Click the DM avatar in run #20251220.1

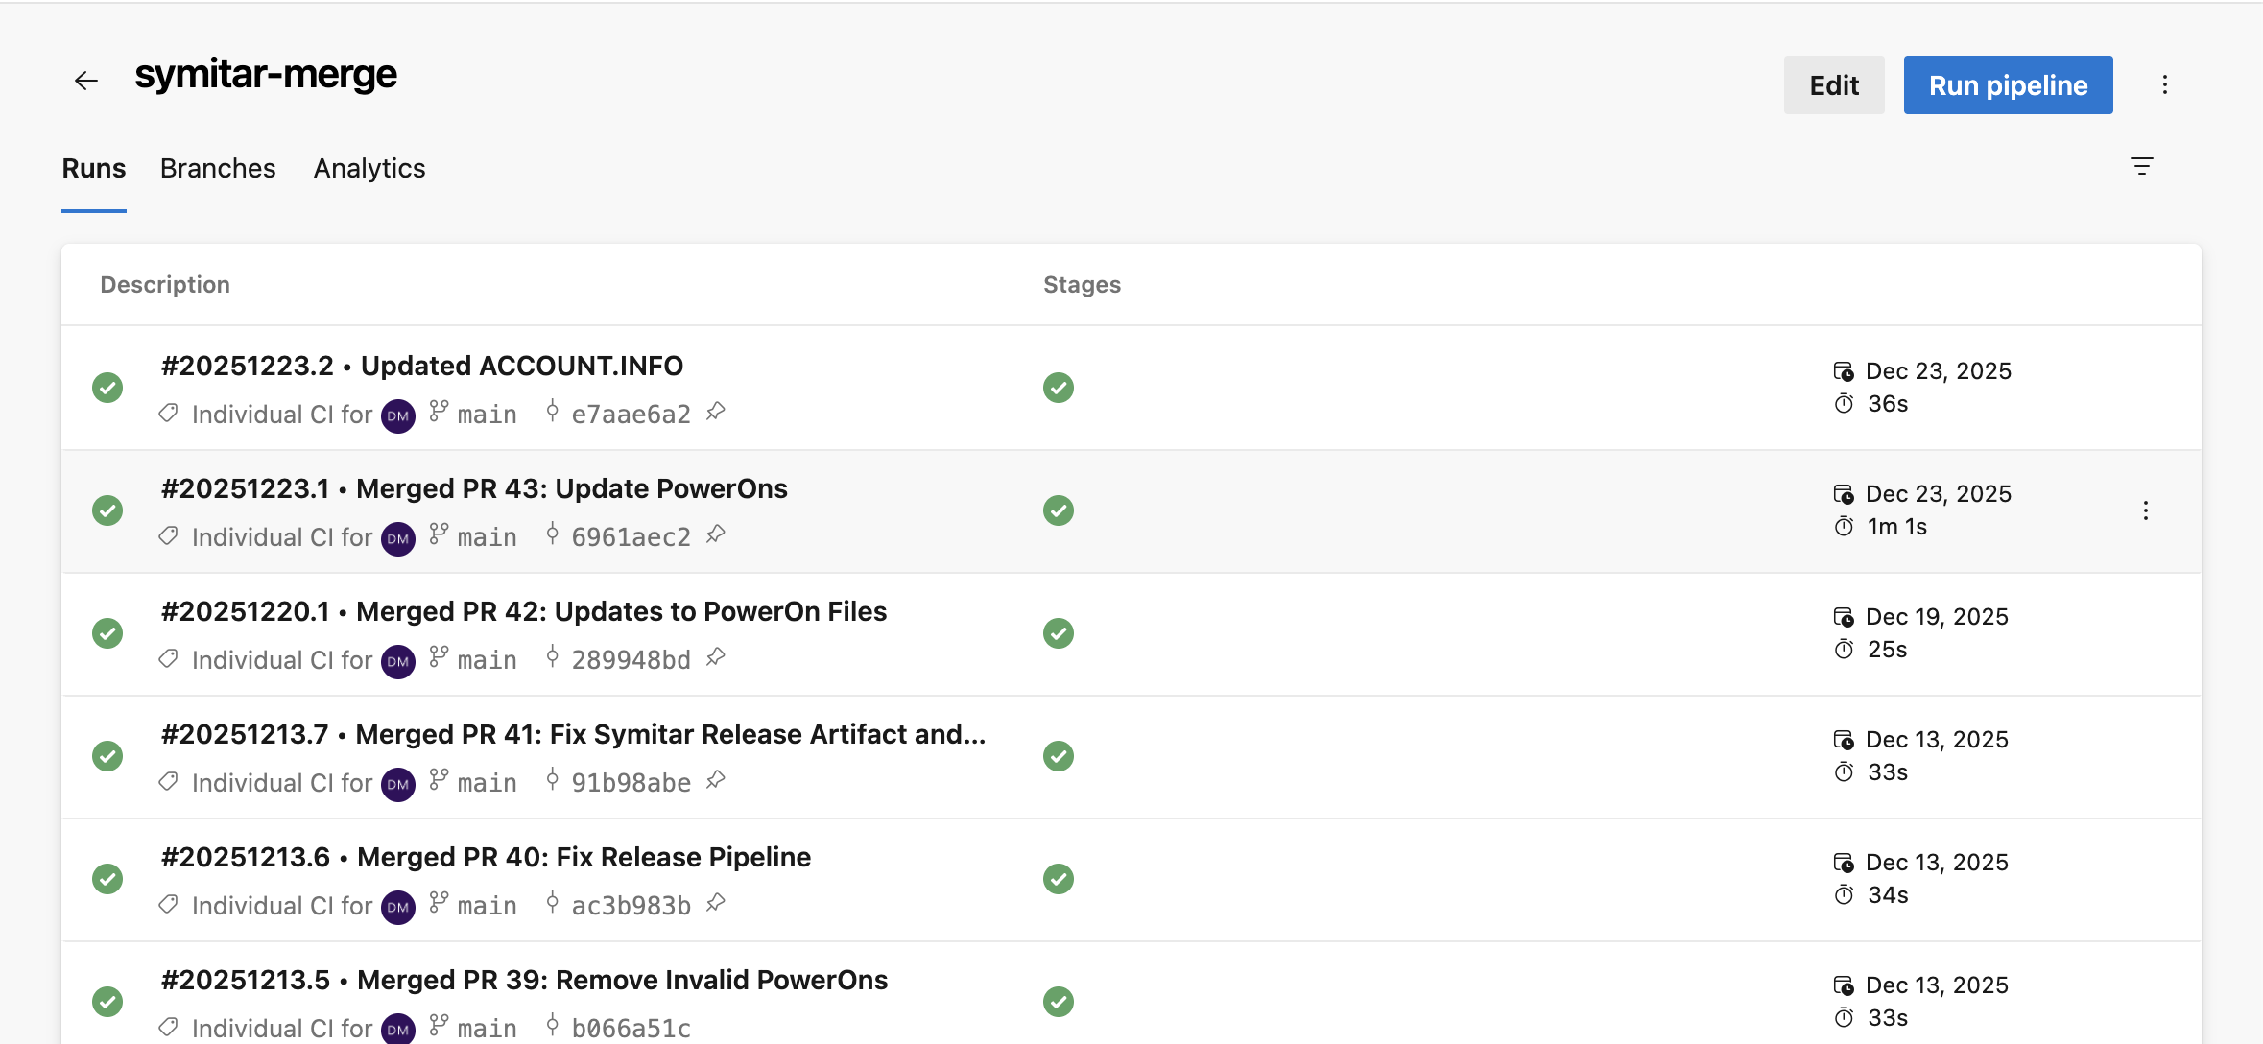[x=398, y=661]
